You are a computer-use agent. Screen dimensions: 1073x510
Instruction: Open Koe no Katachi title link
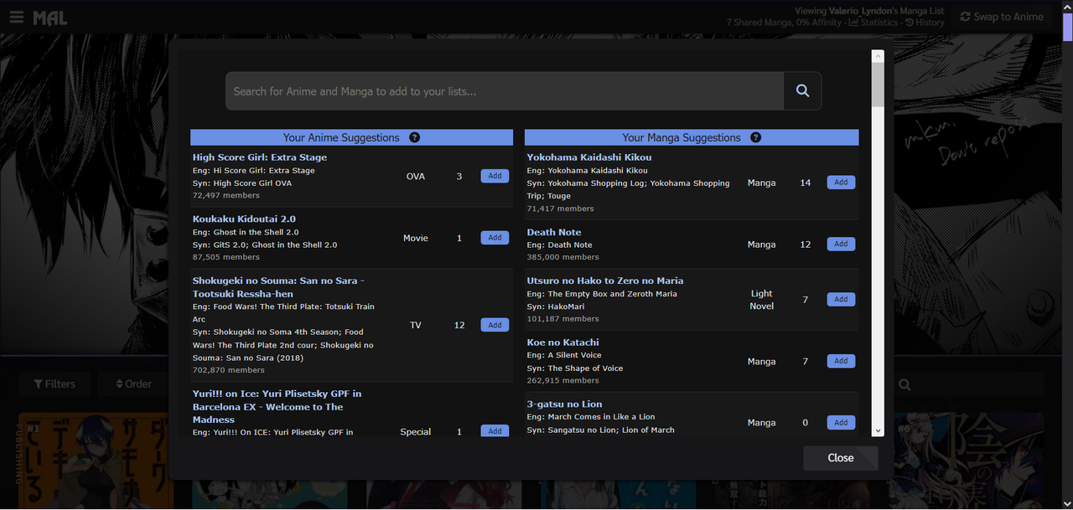(562, 343)
